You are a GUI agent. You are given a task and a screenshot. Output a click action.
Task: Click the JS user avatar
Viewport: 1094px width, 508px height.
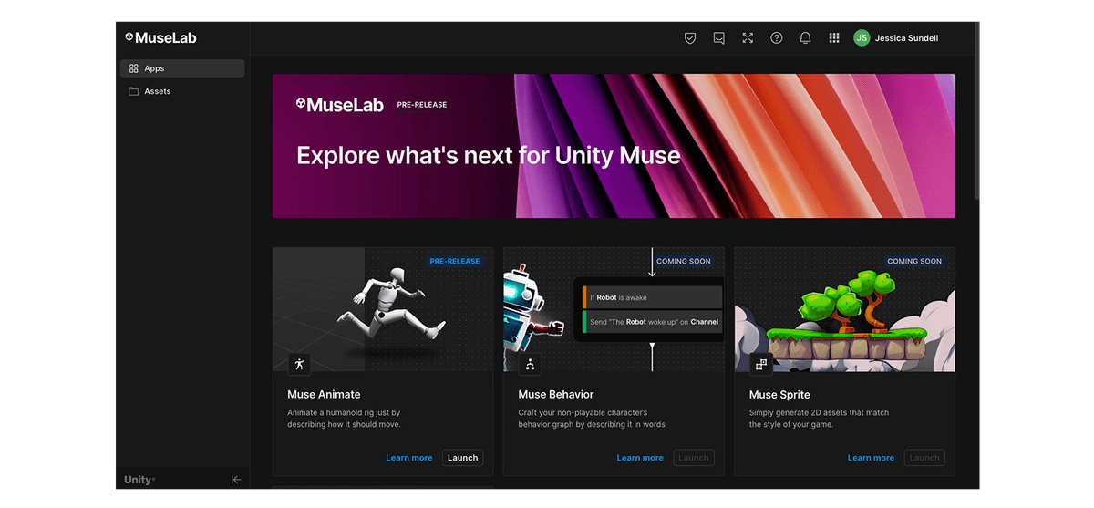pyautogui.click(x=862, y=38)
